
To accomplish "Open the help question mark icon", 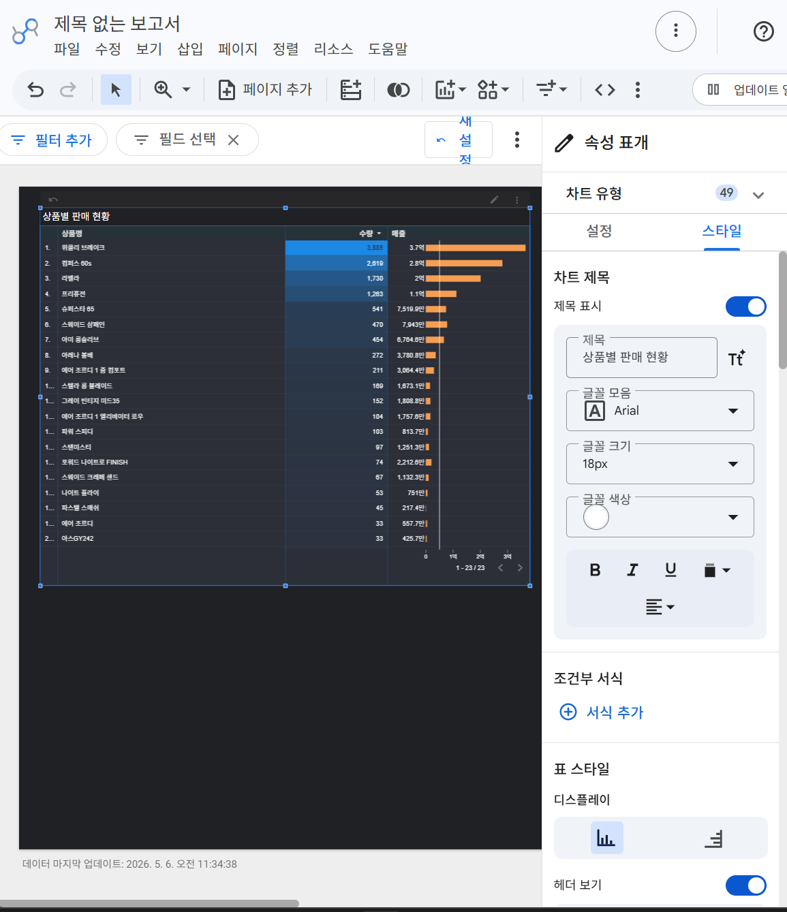I will click(x=764, y=31).
